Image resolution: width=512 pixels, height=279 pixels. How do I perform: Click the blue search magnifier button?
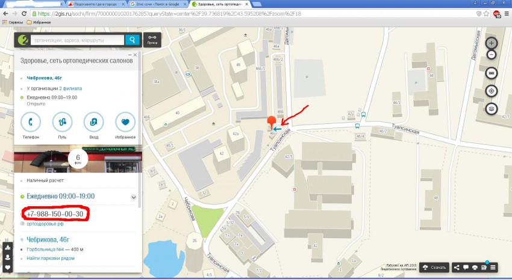(x=133, y=40)
